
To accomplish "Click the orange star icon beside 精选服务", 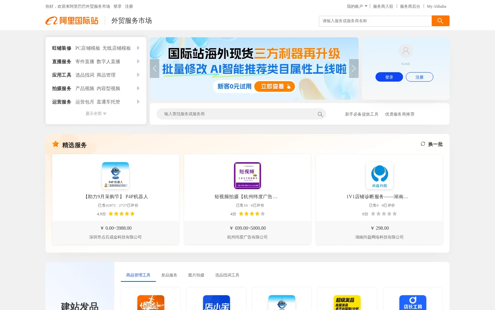I will pyautogui.click(x=56, y=144).
